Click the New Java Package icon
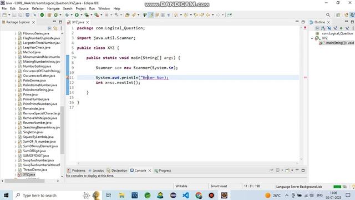 pyautogui.click(x=49, y=15)
